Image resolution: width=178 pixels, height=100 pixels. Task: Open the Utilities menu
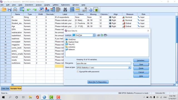coord(56,5)
